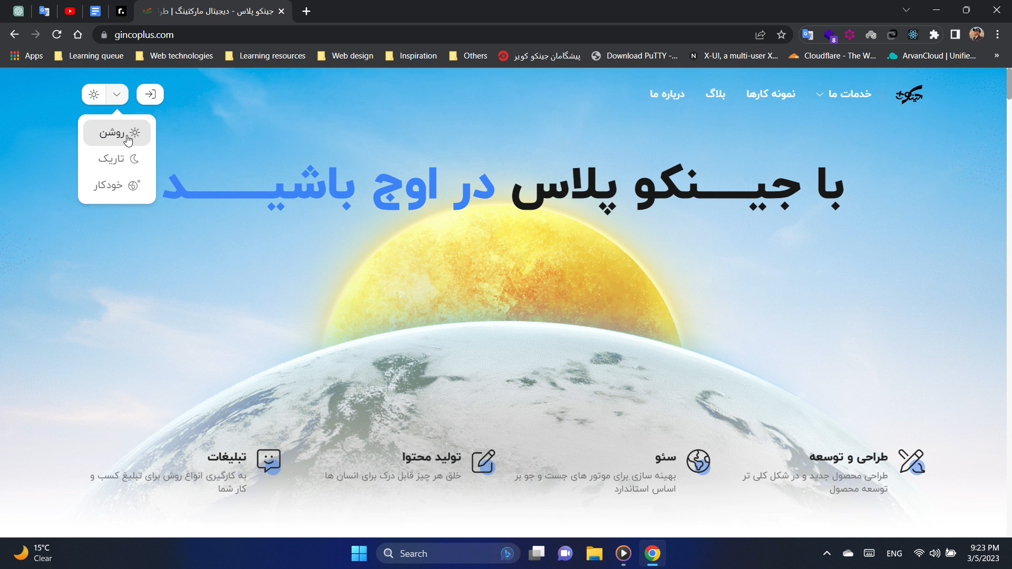Select the خودکار automatic theme option

117,185
